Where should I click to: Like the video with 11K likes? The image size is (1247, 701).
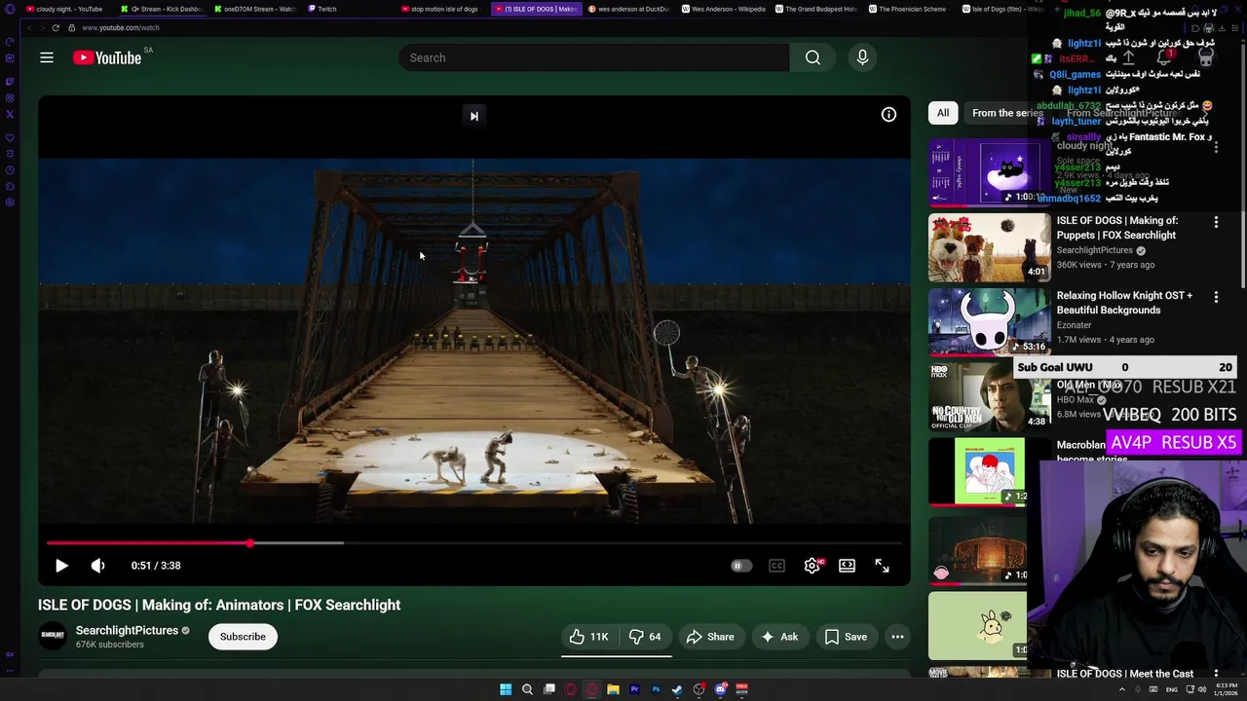tap(589, 637)
